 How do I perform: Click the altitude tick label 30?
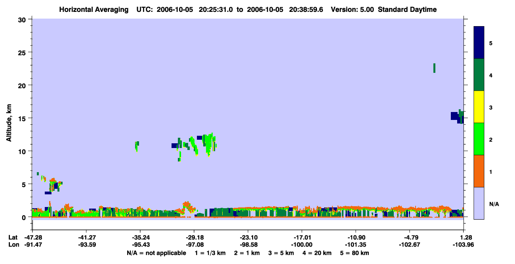[23, 19]
